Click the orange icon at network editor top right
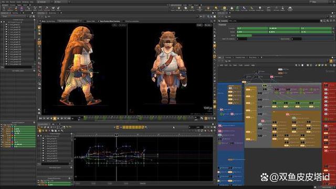Screen dimensions: 336x189 click(x=331, y=61)
